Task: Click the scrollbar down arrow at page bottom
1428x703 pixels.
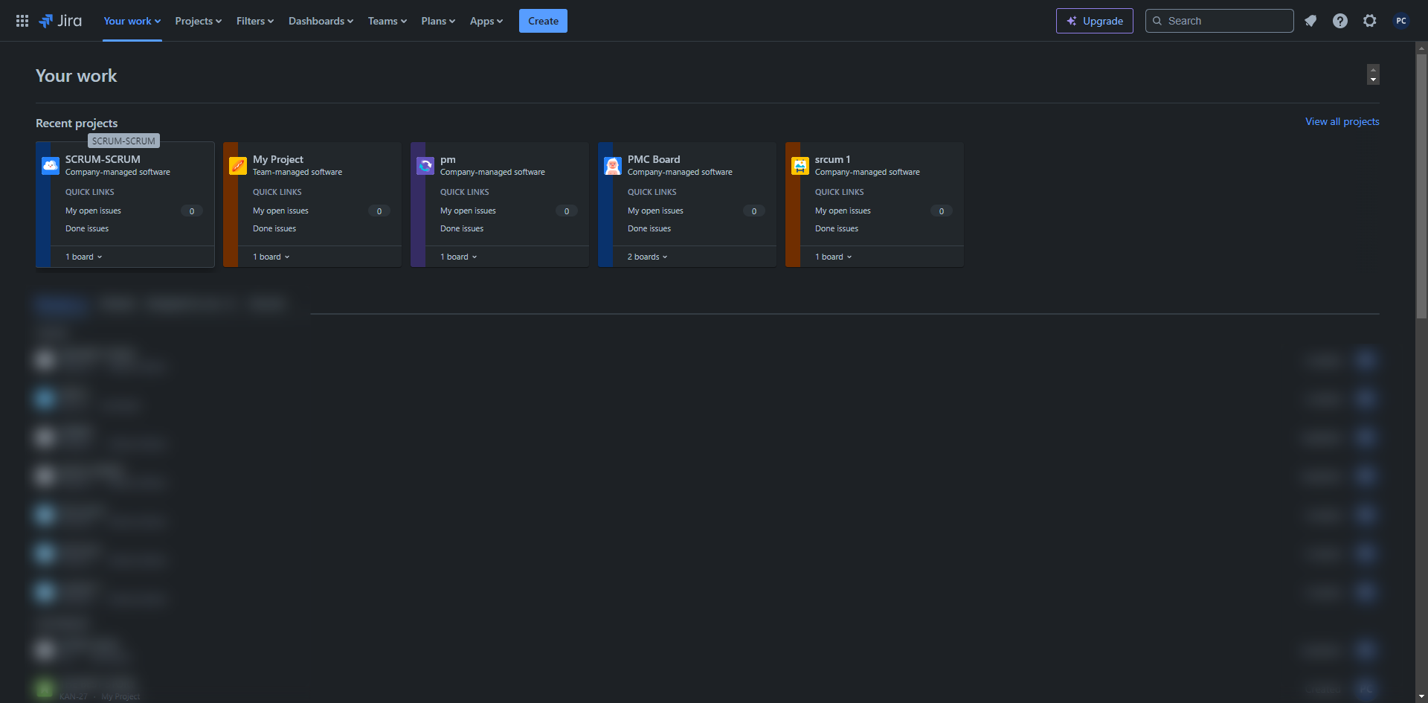Action: click(x=1421, y=697)
